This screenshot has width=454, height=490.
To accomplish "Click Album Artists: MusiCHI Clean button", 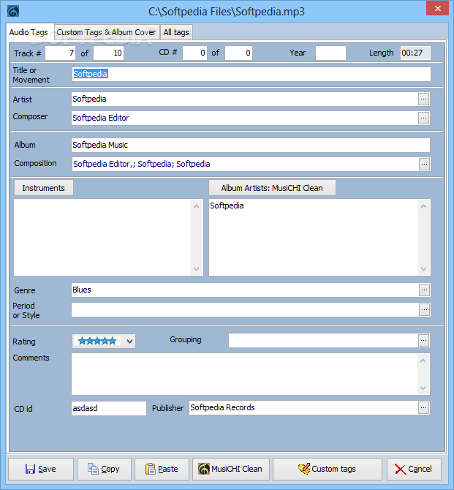I will [272, 188].
